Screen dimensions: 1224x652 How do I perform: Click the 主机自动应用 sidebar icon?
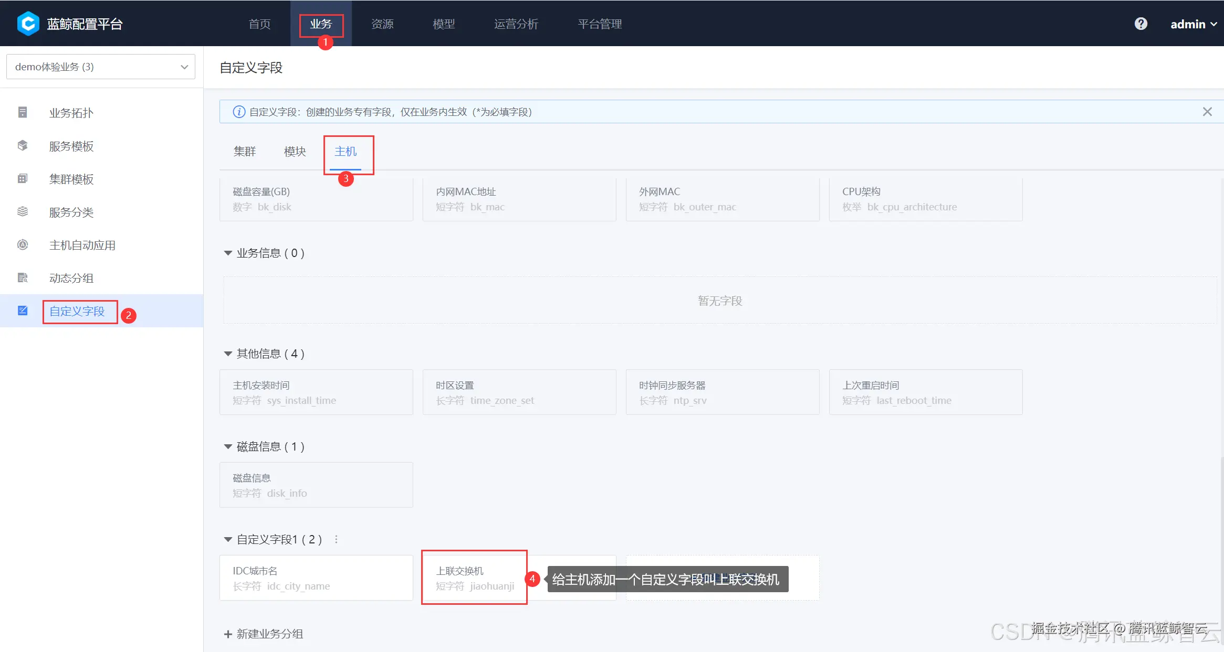click(x=23, y=244)
